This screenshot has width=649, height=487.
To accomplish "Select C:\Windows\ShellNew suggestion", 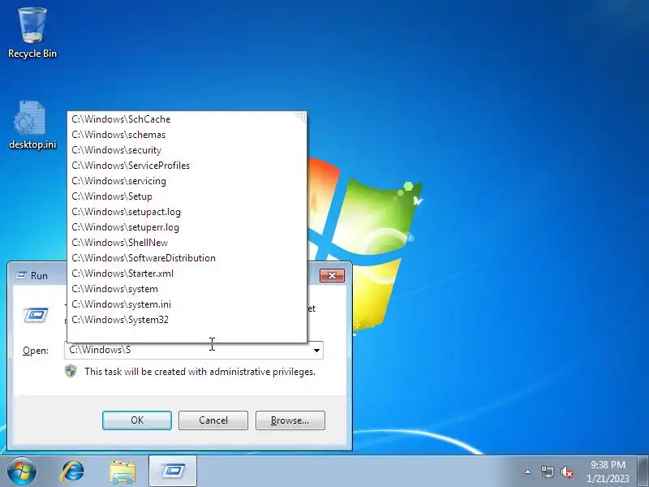I will tap(187, 243).
